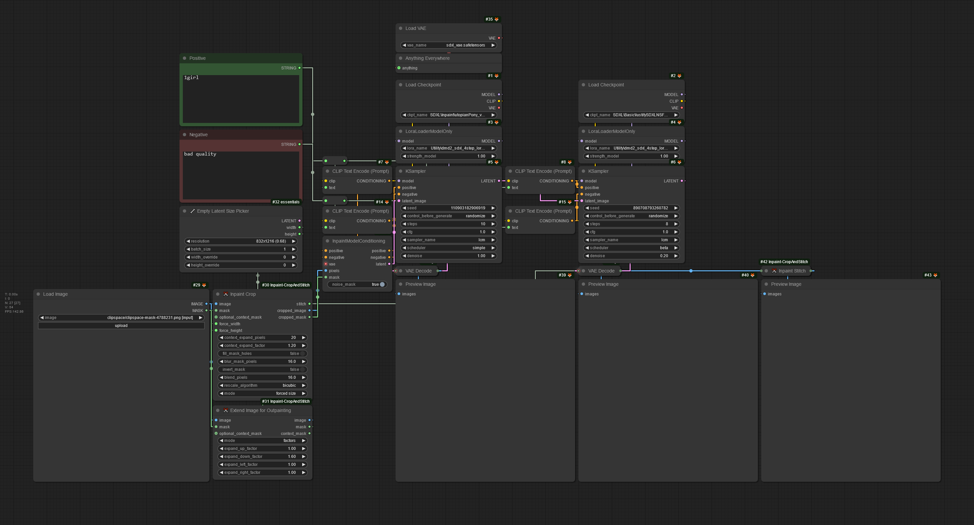
Task: Toggle the noise_mask switch off
Action: tap(382, 285)
